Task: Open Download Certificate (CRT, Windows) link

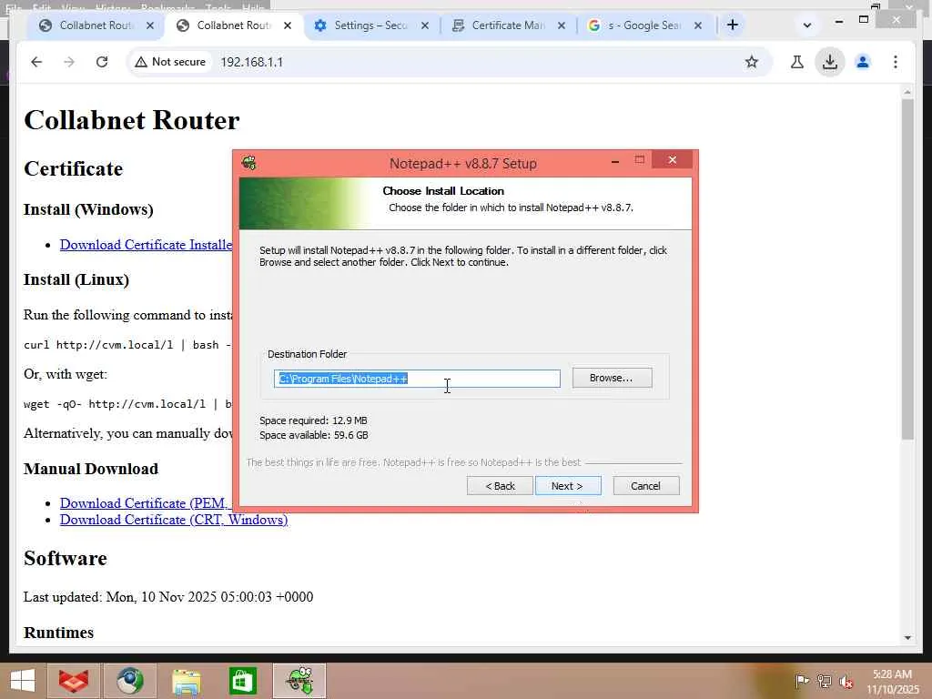Action: pyautogui.click(x=174, y=520)
